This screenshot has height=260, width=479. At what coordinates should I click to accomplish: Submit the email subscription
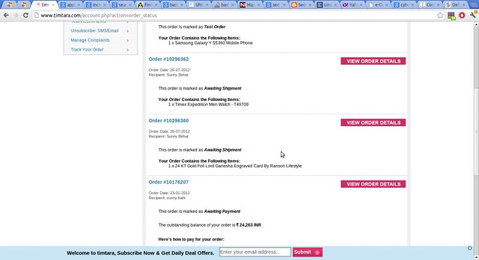coord(307,252)
